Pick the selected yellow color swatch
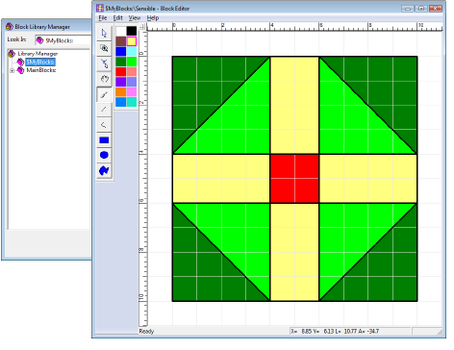Screen dimensions: 454x350 click(x=132, y=41)
